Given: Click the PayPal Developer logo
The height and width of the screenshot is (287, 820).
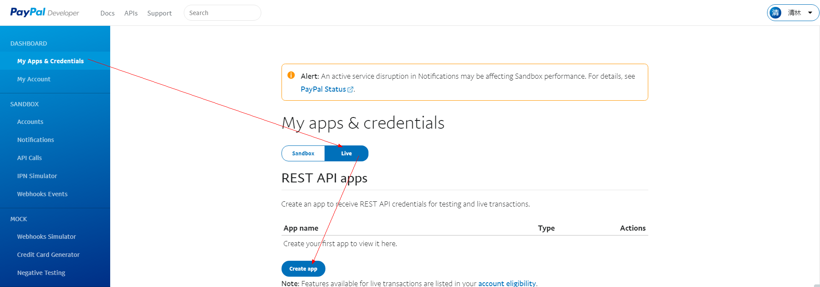Looking at the screenshot, I should (45, 12).
